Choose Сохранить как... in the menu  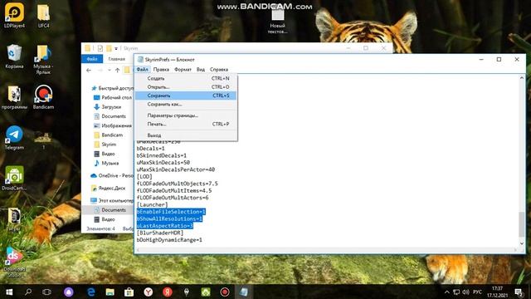(186, 104)
